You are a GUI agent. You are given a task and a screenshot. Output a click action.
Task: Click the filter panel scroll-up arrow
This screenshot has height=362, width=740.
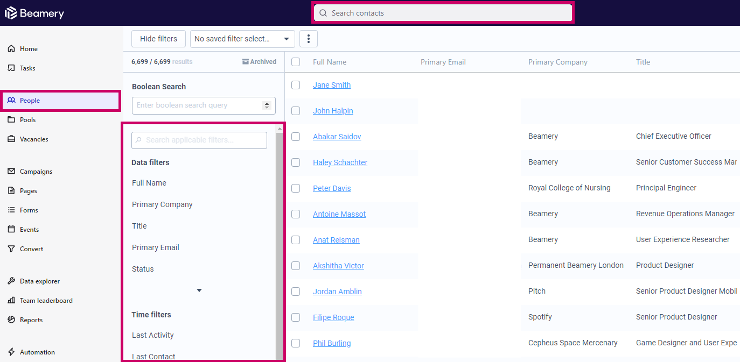tap(280, 129)
